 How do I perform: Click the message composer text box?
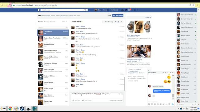pos(97,96)
